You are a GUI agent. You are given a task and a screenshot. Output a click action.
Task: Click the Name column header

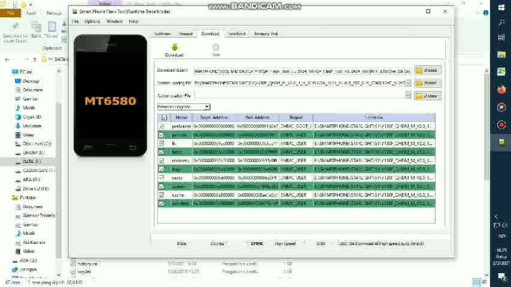tap(181, 118)
